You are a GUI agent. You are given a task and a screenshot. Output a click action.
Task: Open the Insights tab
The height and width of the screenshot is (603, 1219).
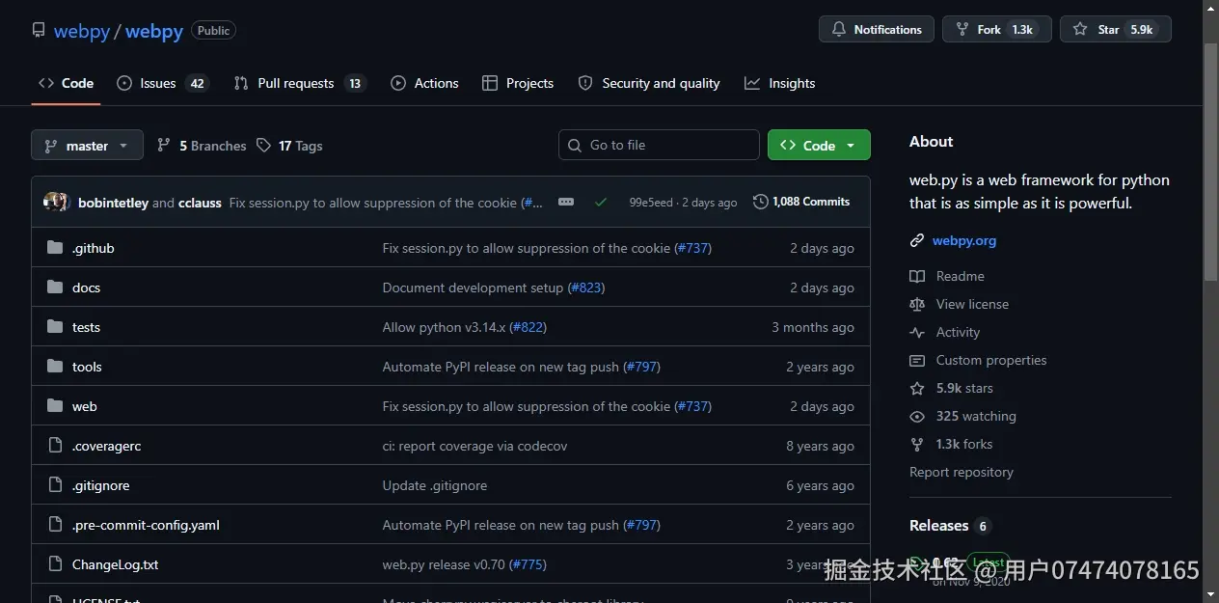[x=780, y=83]
